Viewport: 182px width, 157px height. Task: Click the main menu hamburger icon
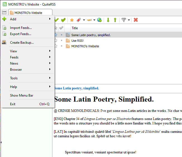coord(4,12)
